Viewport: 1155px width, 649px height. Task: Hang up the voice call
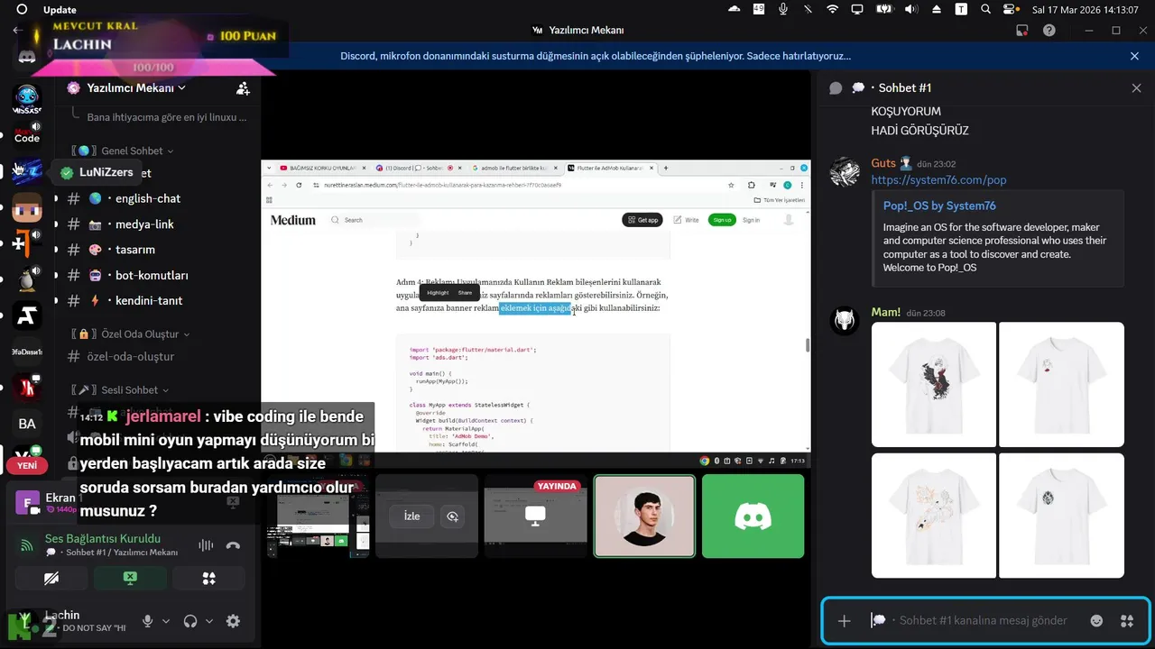[233, 544]
